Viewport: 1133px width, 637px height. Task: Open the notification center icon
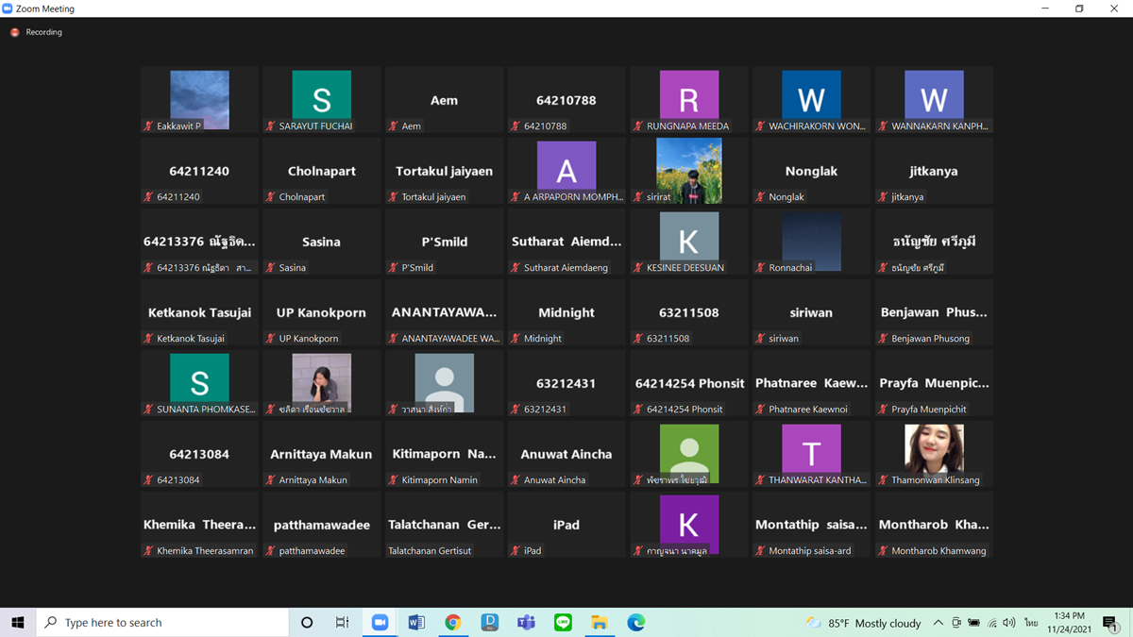[1110, 623]
